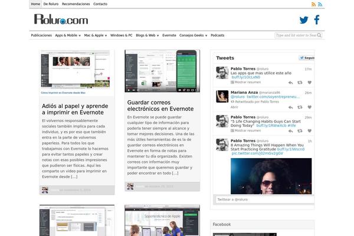Image resolution: width=354 pixels, height=236 pixels.
Task: Reply to the 'Las apps que mas utilice' tweet
Action: 290,83
